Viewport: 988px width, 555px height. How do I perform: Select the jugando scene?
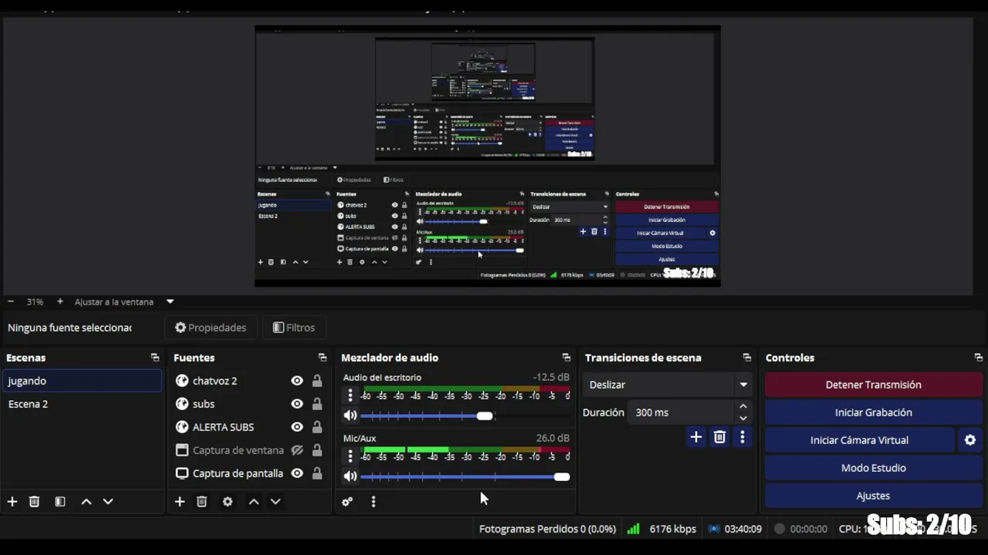tap(83, 381)
